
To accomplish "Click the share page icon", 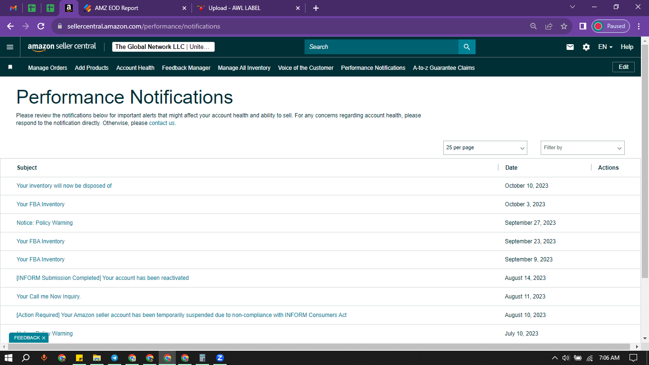I will pos(549,26).
